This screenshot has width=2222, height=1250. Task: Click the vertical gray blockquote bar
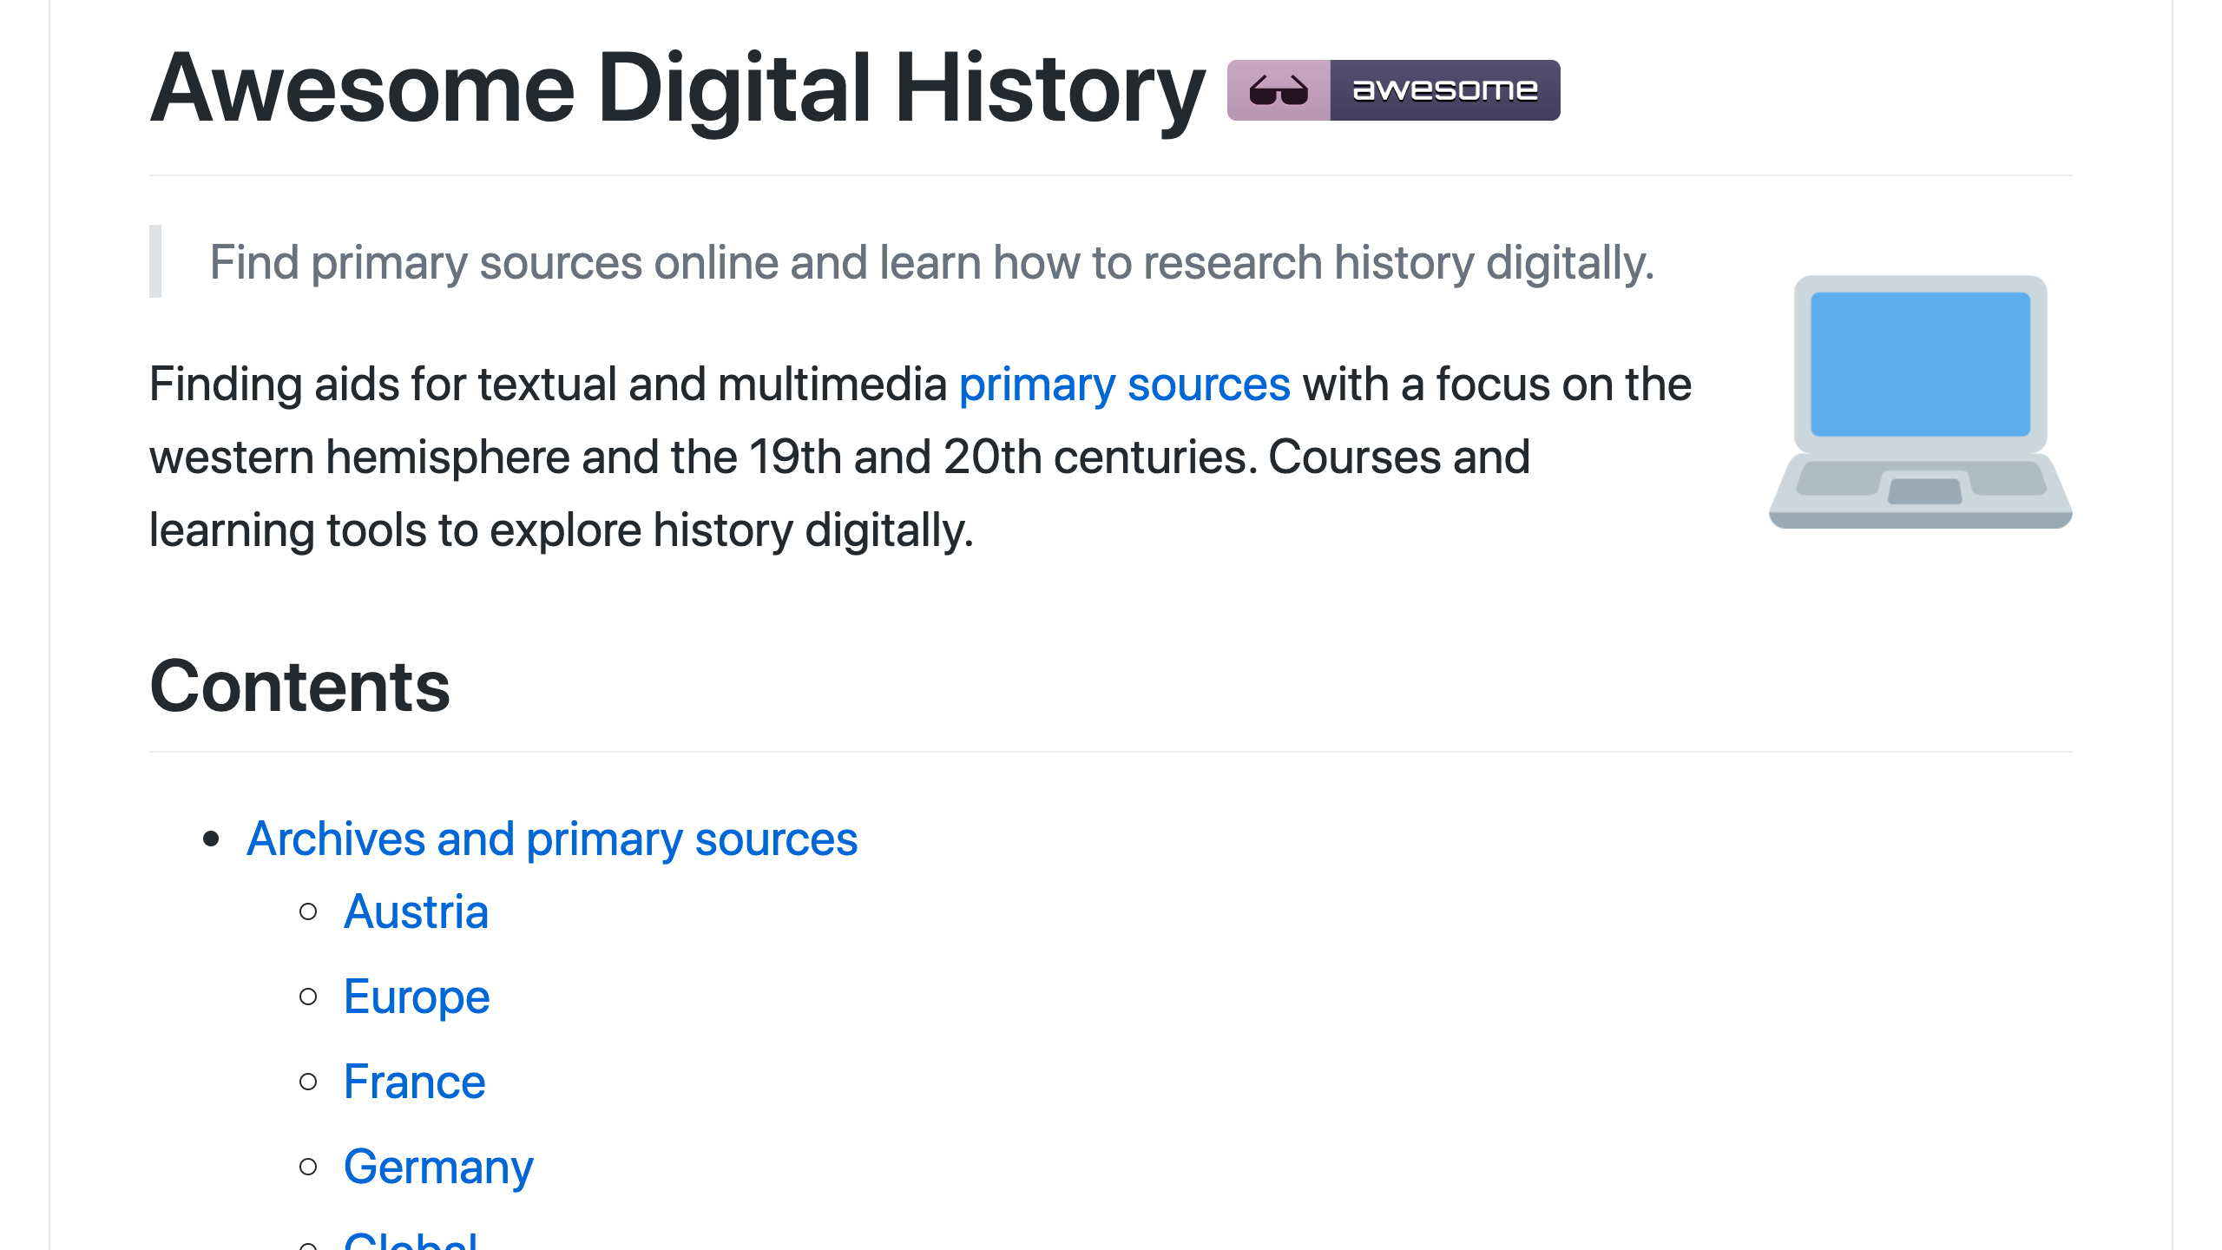[155, 261]
